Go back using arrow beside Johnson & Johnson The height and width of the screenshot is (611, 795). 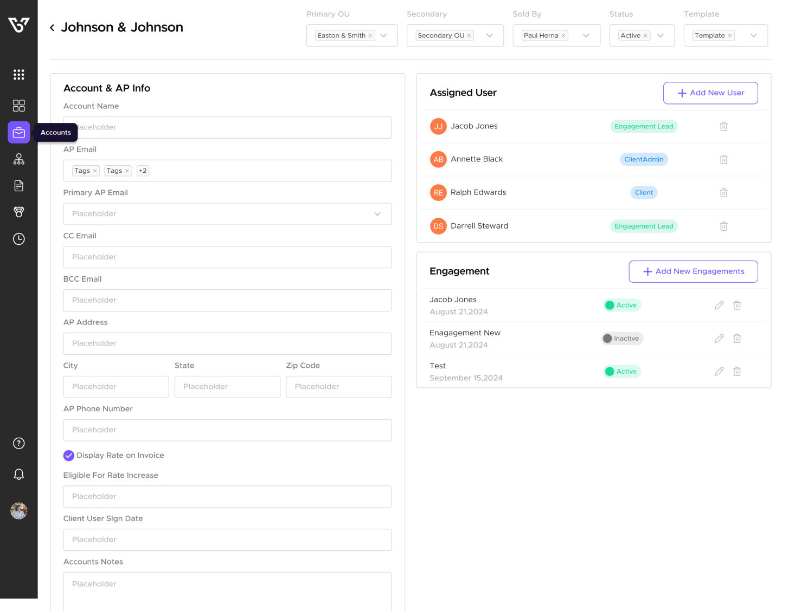(x=52, y=28)
